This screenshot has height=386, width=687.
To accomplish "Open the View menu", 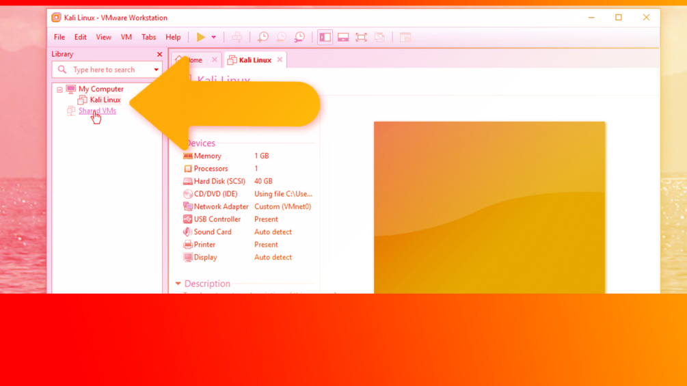I will coord(103,37).
